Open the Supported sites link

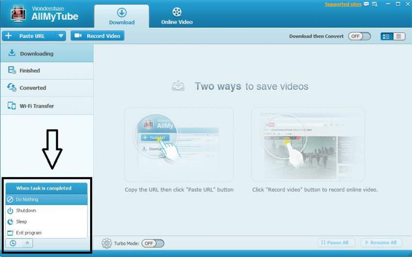click(343, 4)
